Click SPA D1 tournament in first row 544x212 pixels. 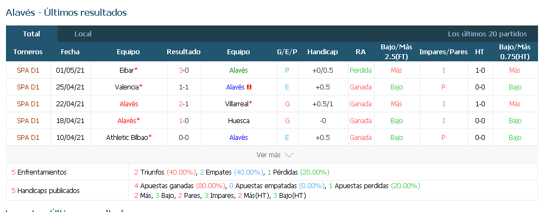pyautogui.click(x=28, y=70)
